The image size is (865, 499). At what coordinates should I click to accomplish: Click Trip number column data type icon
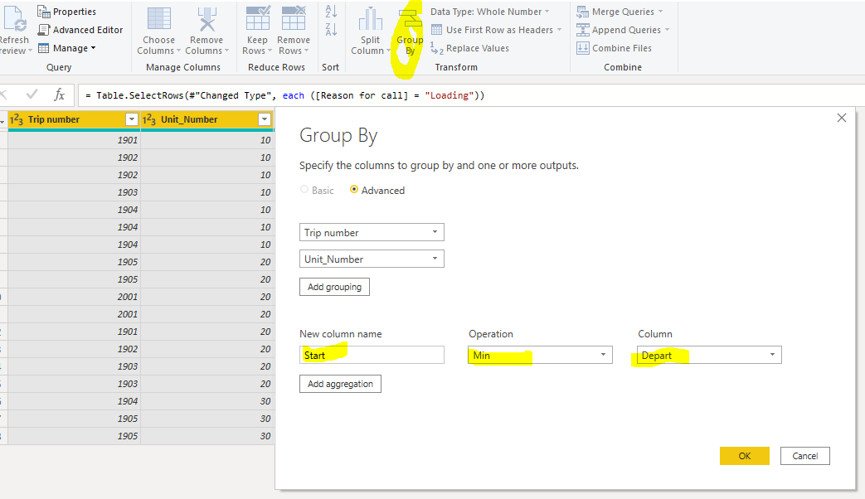click(17, 119)
